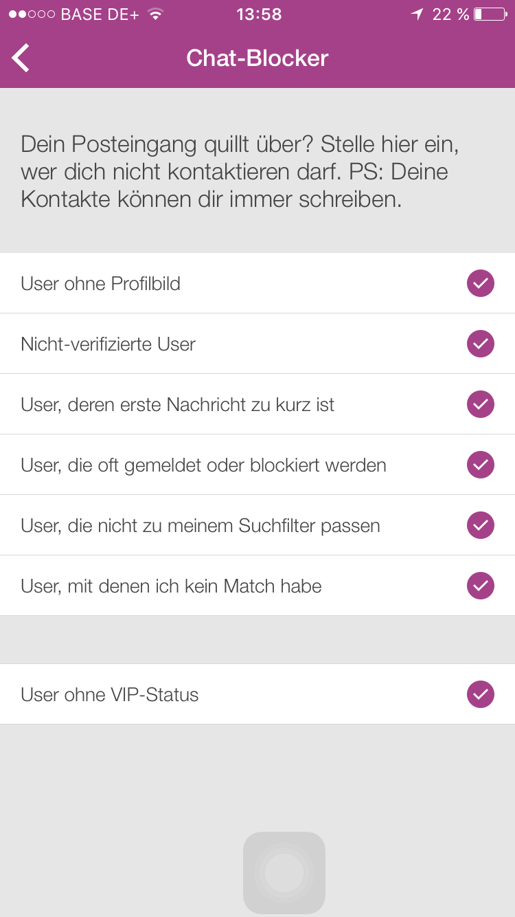Screen dimensions: 515x917
Task: Tap 'User, mit denen ich kein Match habe' label
Action: click(x=172, y=586)
